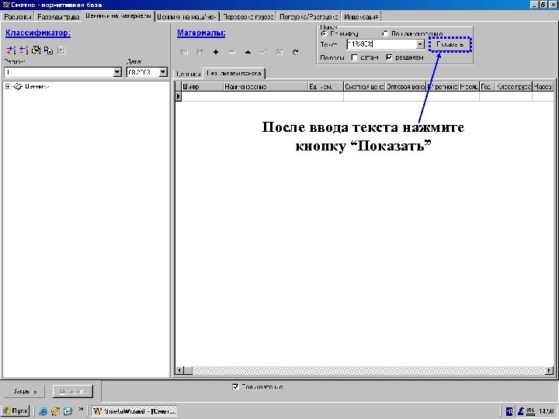Click the horizontal scrollbar right arrow of the table

[550, 371]
